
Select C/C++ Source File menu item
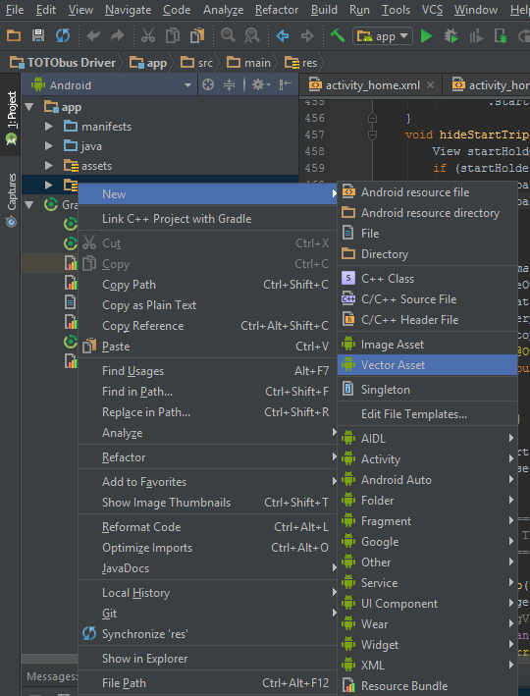[427, 299]
